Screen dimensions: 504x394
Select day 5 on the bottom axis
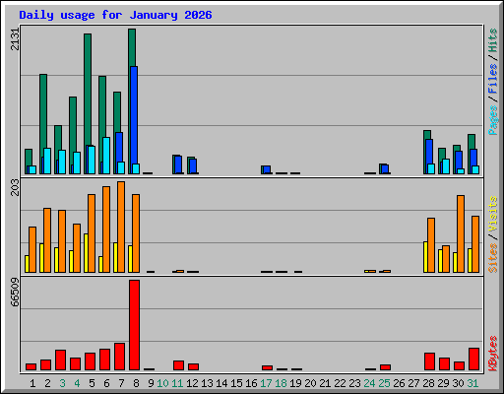pyautogui.click(x=92, y=383)
